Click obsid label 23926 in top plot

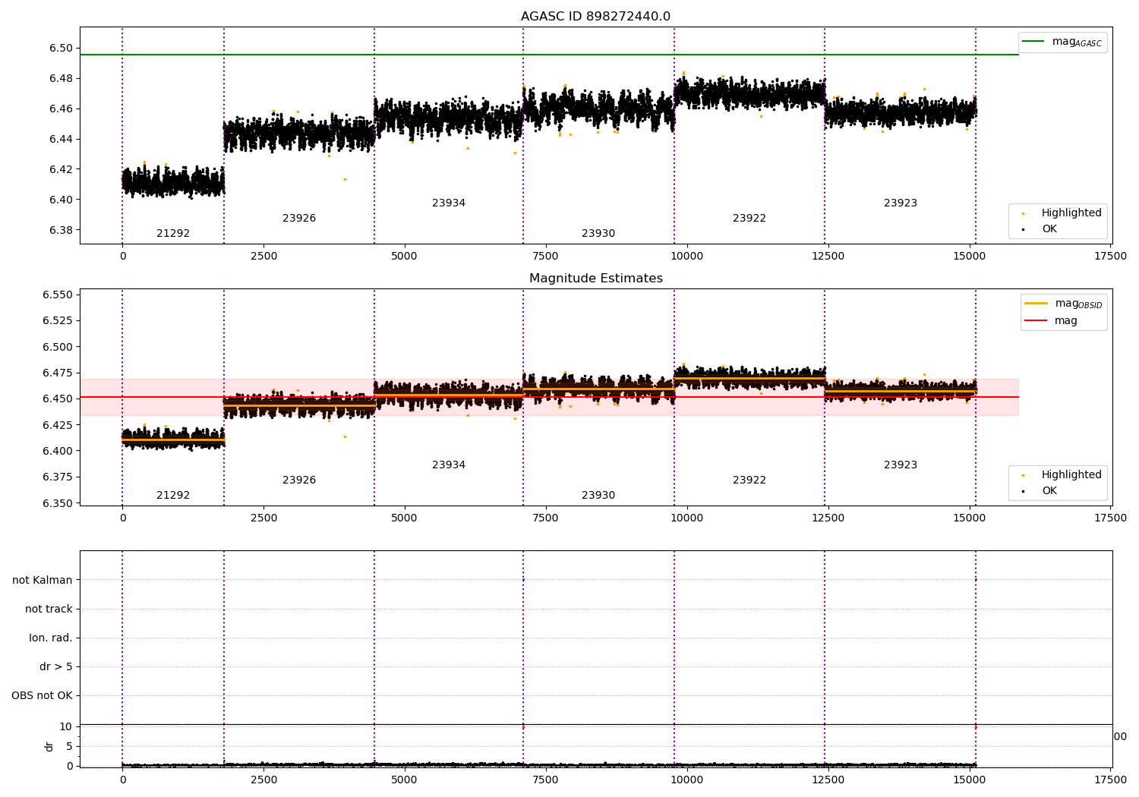click(299, 219)
